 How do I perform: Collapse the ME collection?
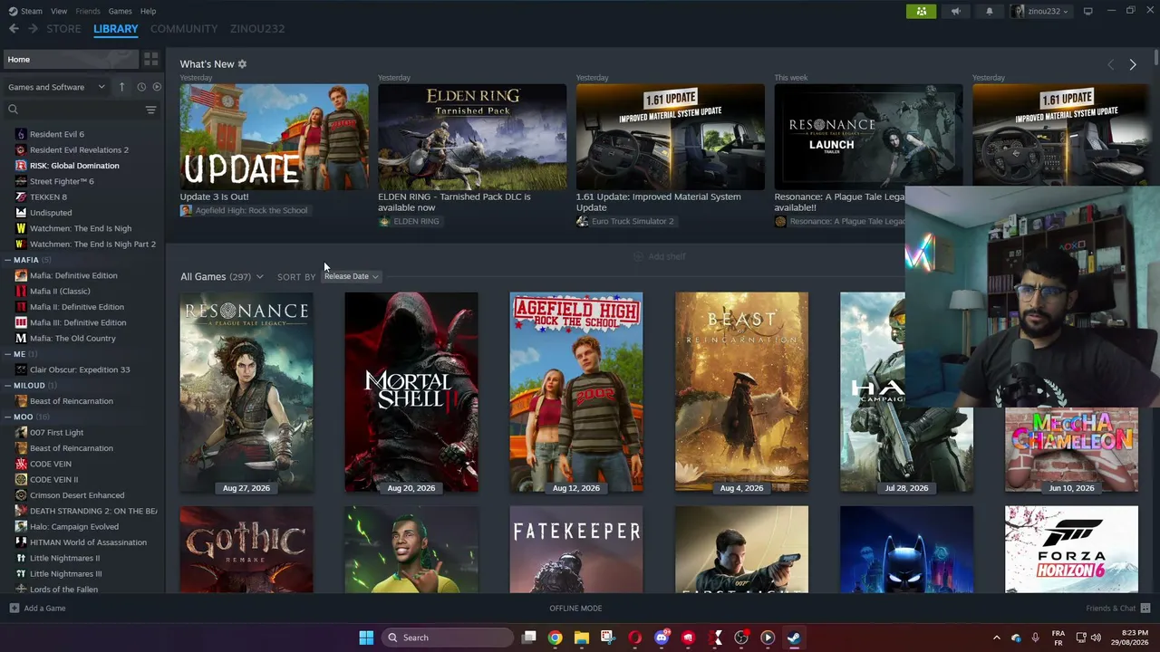[x=7, y=354]
